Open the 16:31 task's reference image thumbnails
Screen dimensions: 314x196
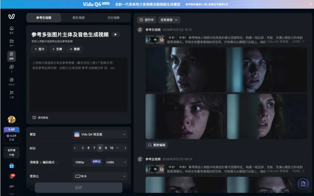point(155,40)
